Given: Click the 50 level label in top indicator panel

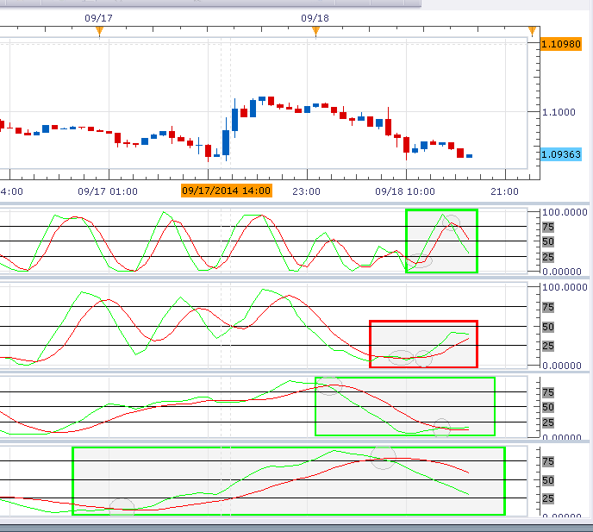Looking at the screenshot, I should pos(548,241).
